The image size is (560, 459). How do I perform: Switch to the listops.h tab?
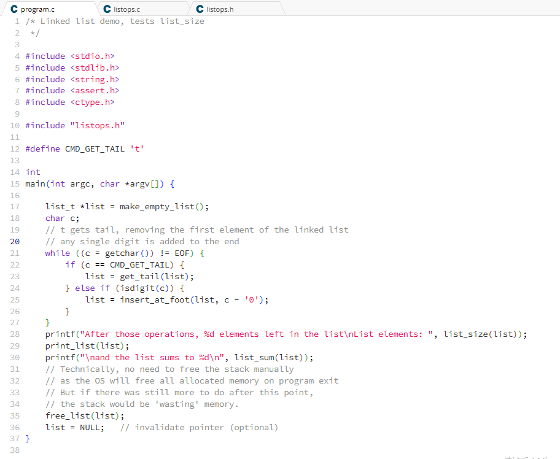coord(220,9)
